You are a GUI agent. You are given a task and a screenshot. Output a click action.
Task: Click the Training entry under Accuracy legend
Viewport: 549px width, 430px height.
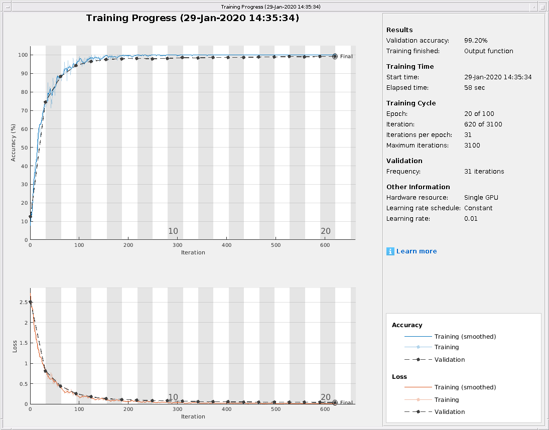tap(447, 347)
